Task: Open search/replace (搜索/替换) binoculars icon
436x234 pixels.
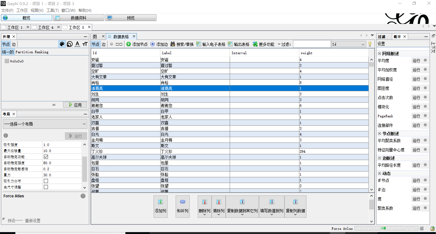Action: tap(173, 44)
